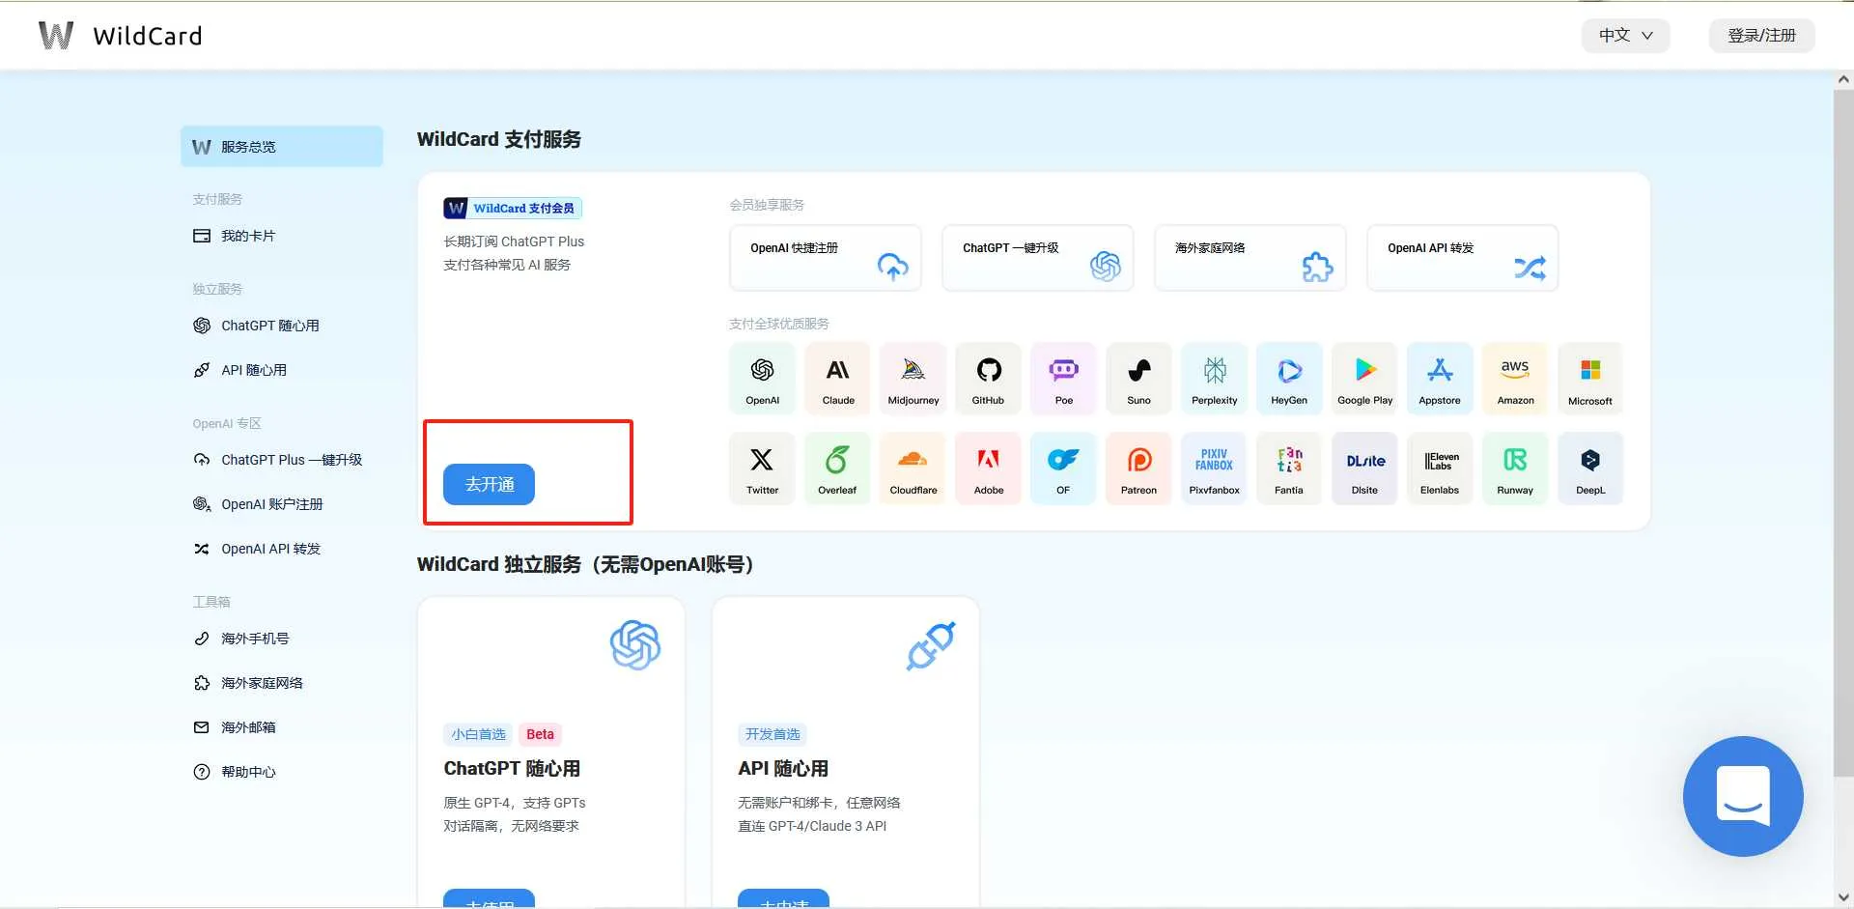This screenshot has width=1854, height=909.
Task: Open the OpenAI API 转发 member card
Action: tap(1463, 258)
